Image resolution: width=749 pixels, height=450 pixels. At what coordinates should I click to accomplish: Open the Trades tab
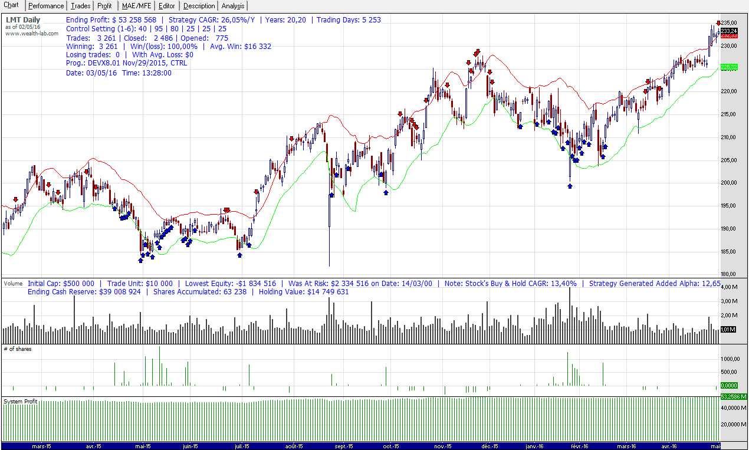(80, 6)
